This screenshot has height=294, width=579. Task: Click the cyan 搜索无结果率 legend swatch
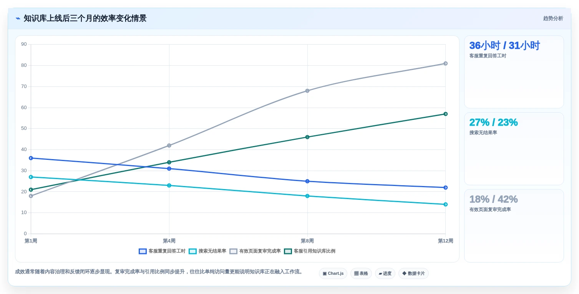[x=192, y=251]
